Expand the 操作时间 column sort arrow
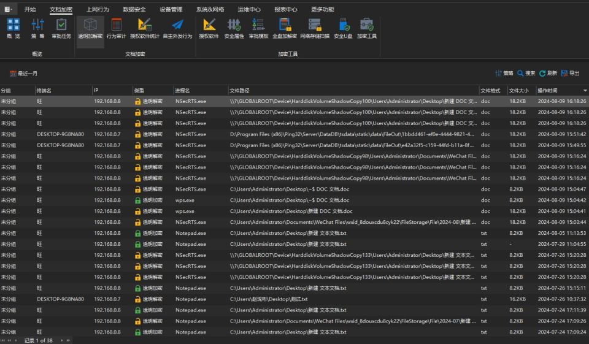This screenshot has height=344, width=589. pos(585,91)
